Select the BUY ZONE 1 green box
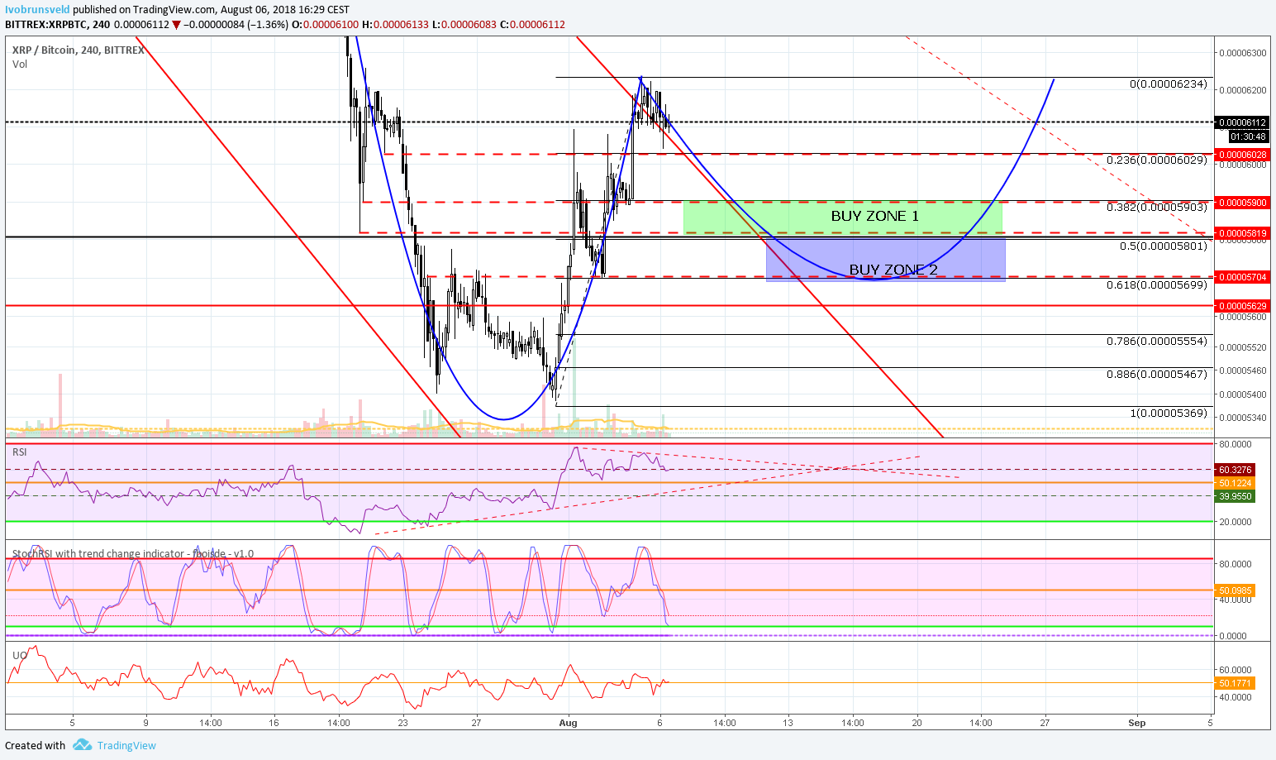The height and width of the screenshot is (760, 1276). pyautogui.click(x=843, y=217)
